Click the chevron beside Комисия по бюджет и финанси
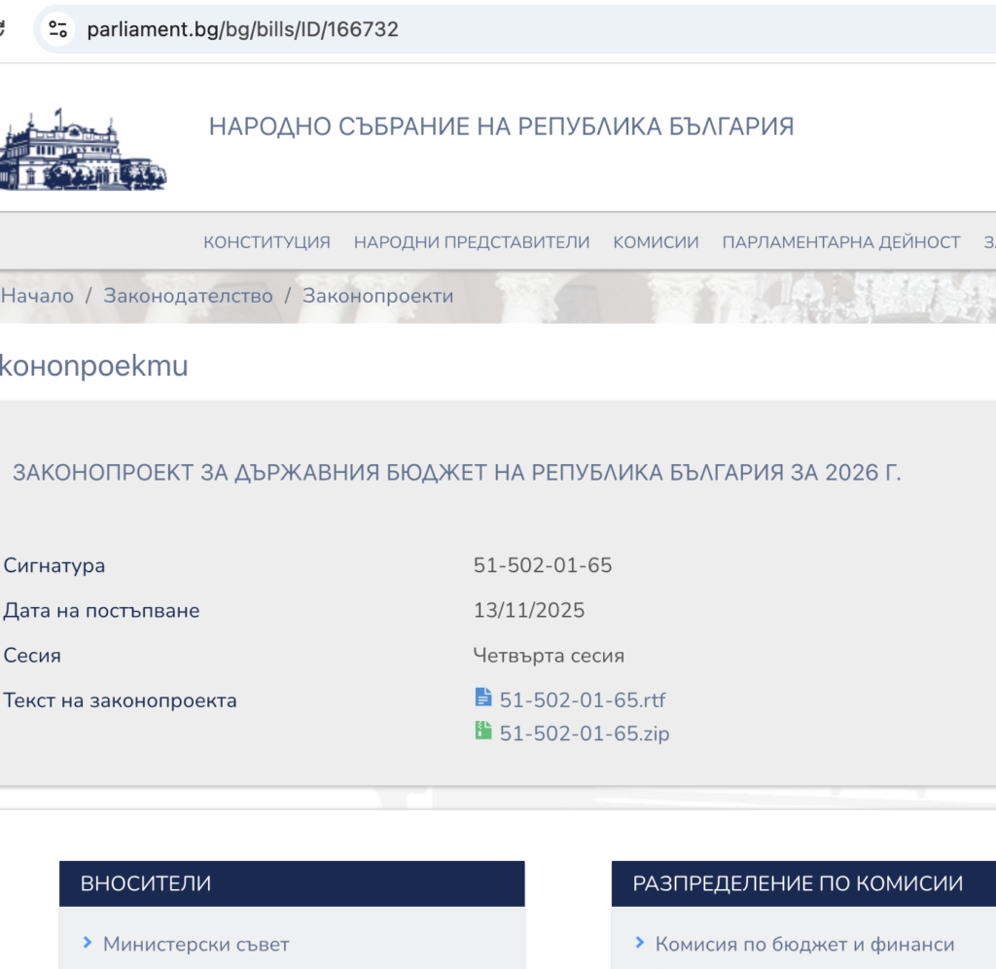The image size is (996, 969). [639, 943]
